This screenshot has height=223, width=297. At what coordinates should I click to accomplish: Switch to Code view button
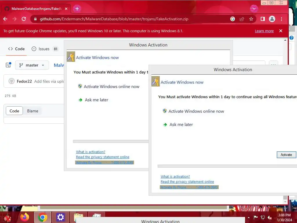15,111
